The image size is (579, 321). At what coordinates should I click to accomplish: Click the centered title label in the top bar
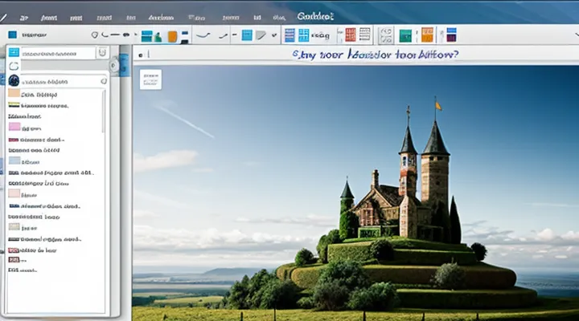[x=315, y=15]
